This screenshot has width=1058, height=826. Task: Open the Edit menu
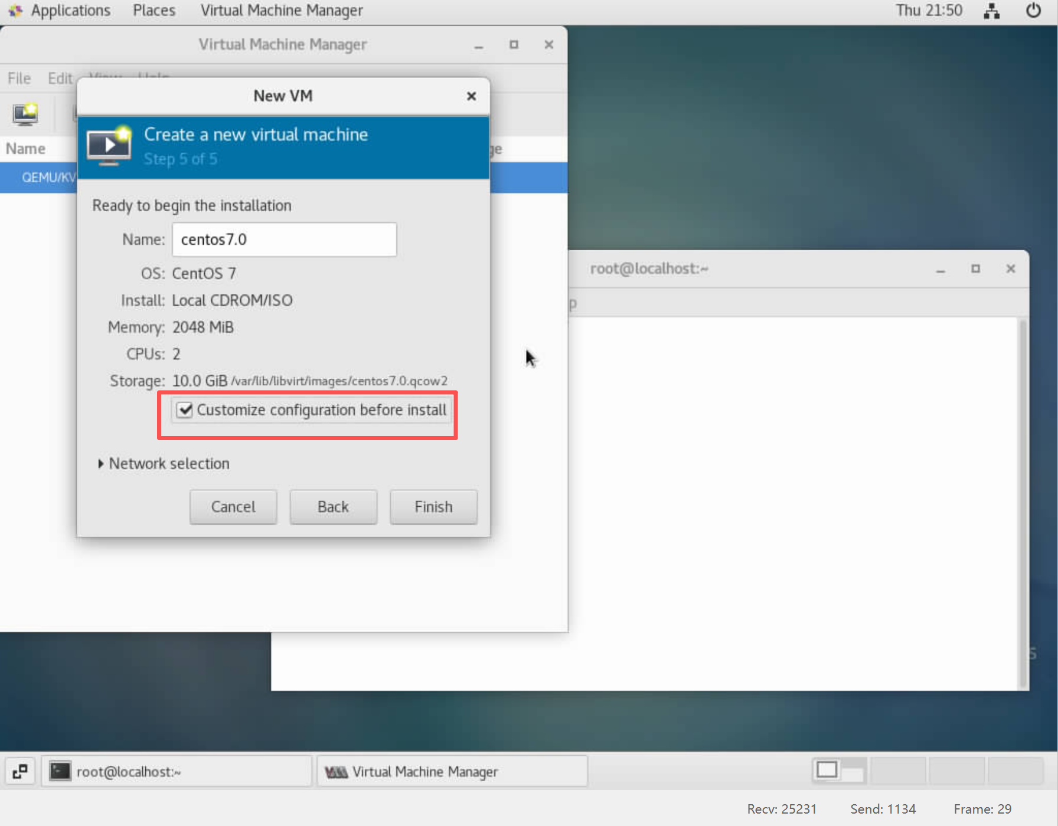click(60, 78)
